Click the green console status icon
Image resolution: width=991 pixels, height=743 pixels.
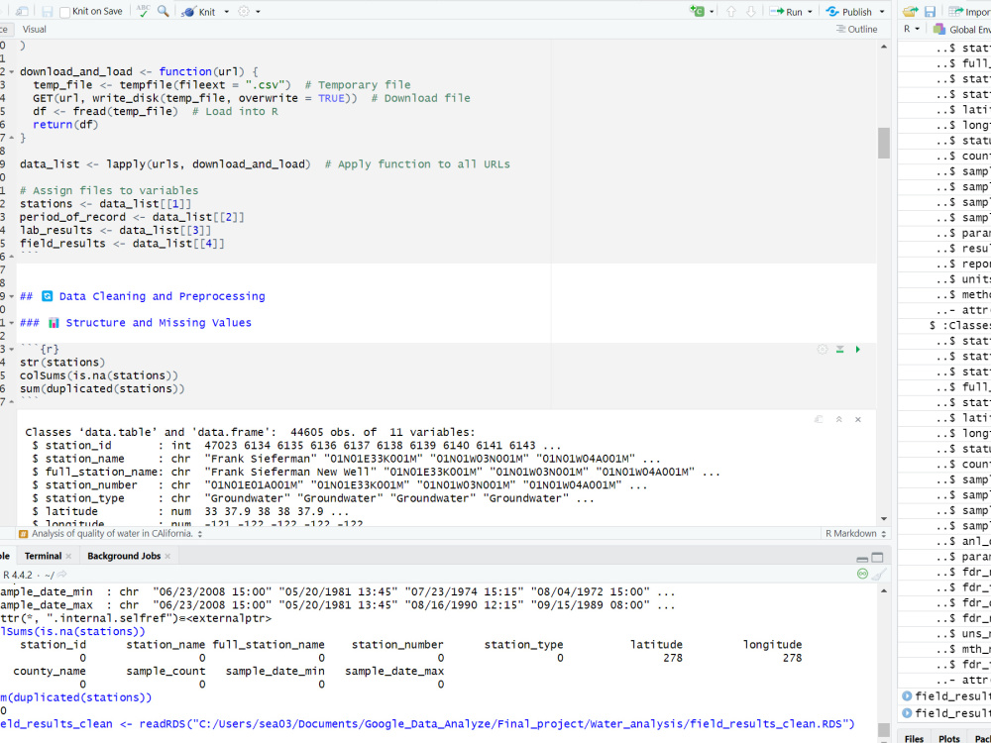click(x=862, y=574)
